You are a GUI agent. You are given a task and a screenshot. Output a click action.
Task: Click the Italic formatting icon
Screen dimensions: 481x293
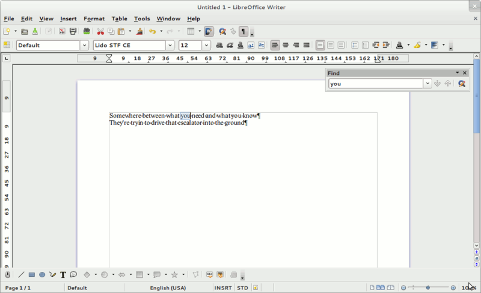[x=230, y=46]
